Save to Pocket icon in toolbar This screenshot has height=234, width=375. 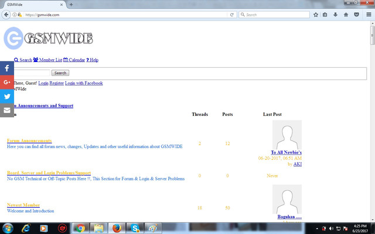[x=356, y=15]
